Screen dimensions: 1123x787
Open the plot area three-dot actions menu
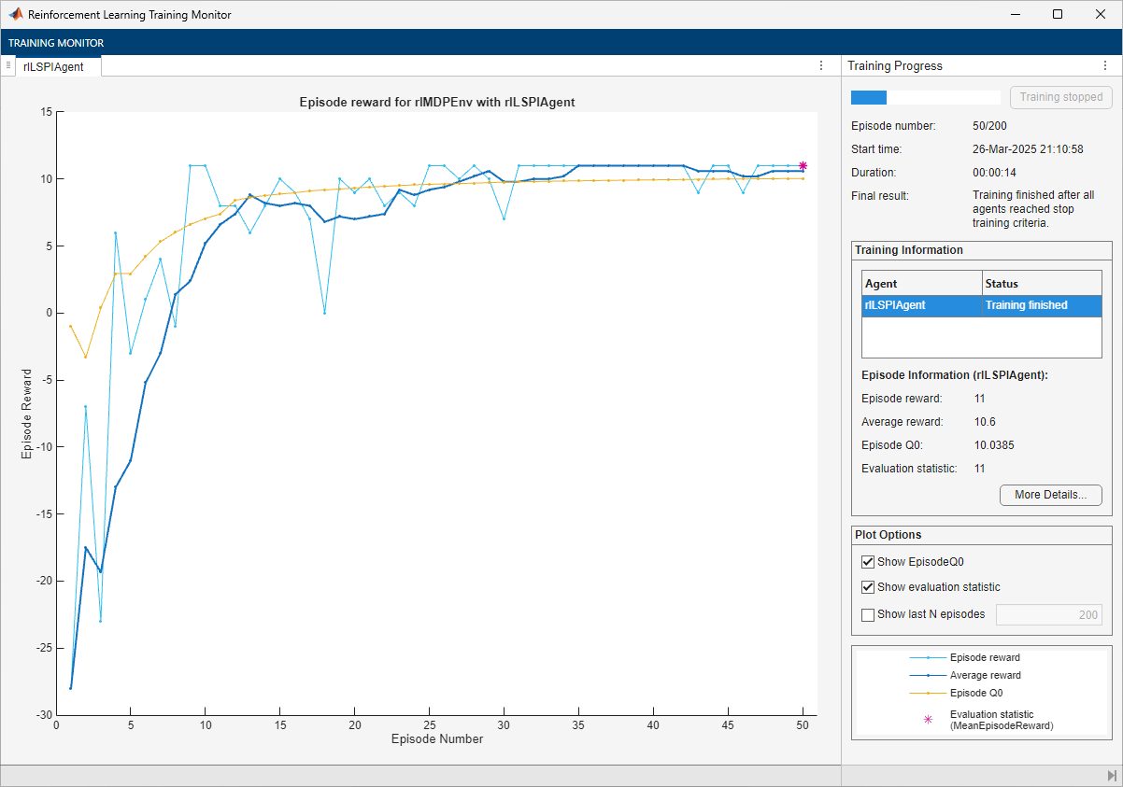pyautogui.click(x=821, y=65)
